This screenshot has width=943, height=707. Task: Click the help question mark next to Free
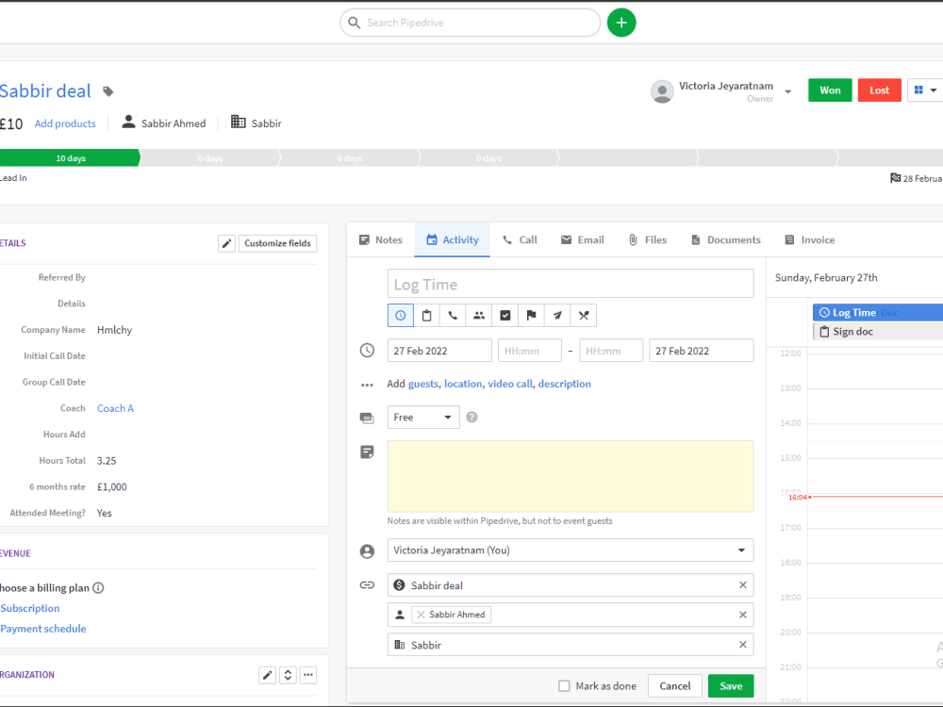472,418
